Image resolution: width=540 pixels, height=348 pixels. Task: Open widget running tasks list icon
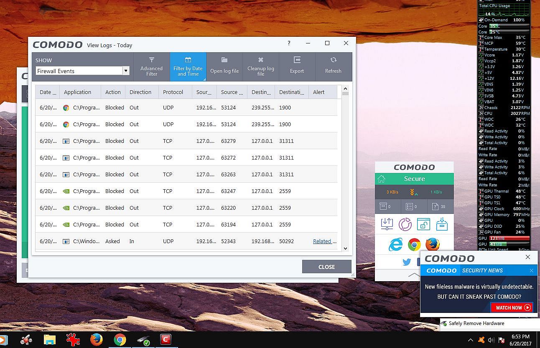tap(414, 206)
